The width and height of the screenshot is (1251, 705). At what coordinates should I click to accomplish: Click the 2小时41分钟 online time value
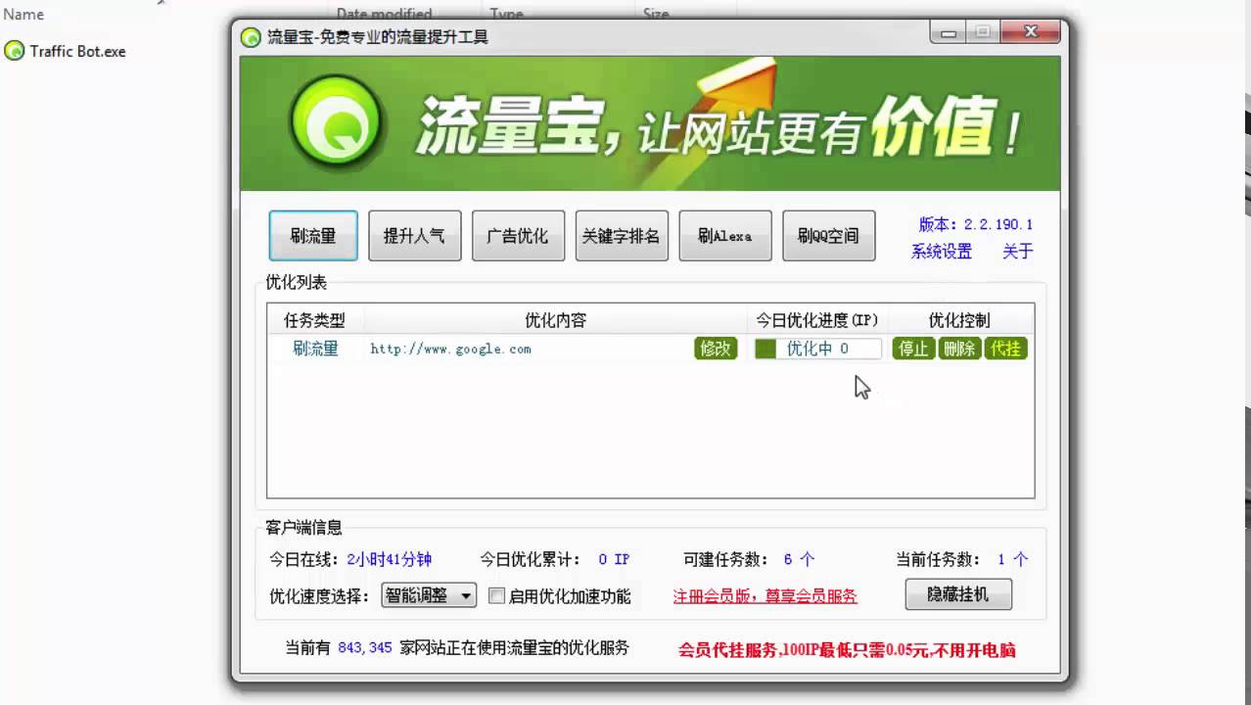coord(389,559)
